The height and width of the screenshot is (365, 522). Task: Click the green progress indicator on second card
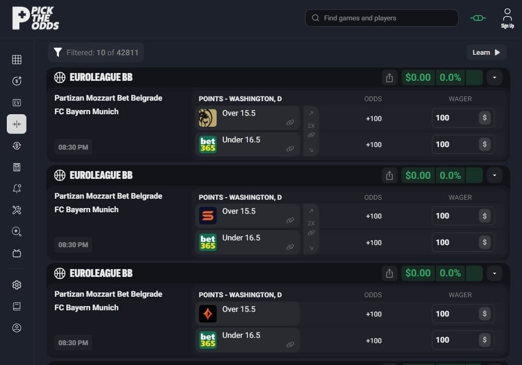point(474,175)
